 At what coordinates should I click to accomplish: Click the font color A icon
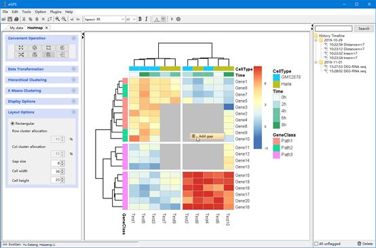157,19
